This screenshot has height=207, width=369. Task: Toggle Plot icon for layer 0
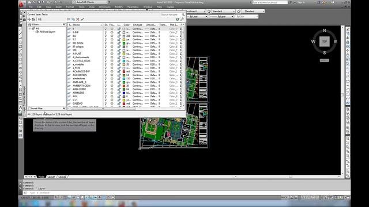(x=180, y=29)
